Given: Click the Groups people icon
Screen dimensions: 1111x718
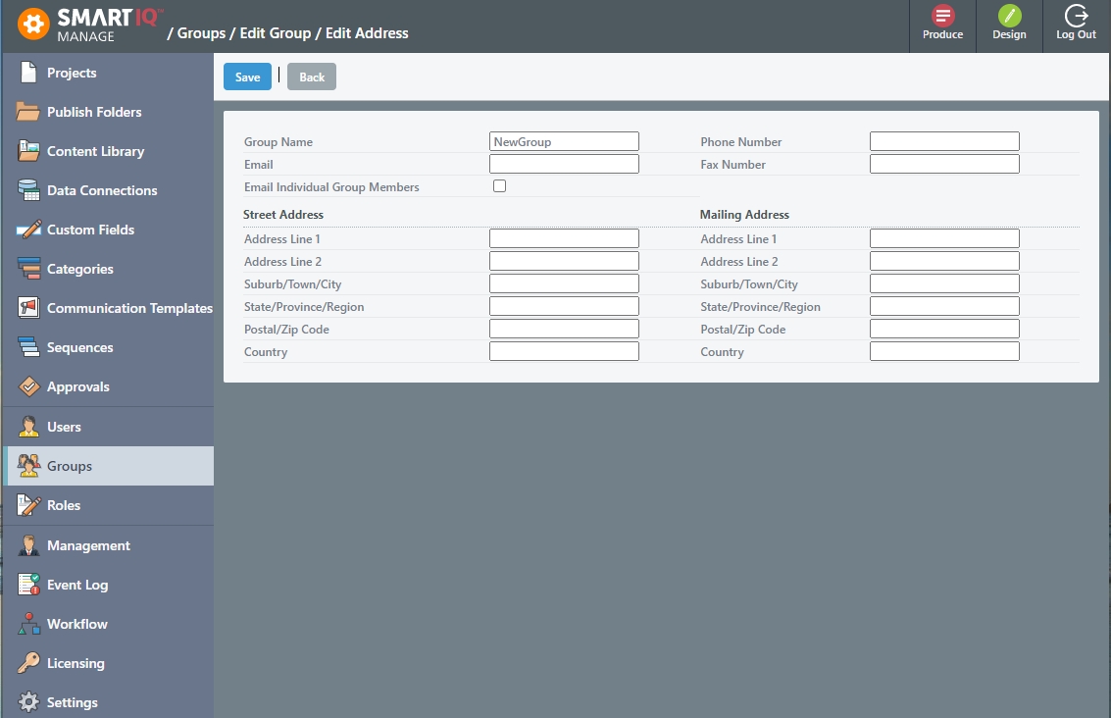Looking at the screenshot, I should click(28, 466).
